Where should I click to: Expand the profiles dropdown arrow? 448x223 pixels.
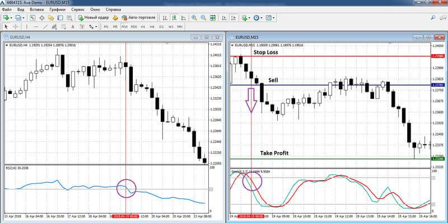24,18
